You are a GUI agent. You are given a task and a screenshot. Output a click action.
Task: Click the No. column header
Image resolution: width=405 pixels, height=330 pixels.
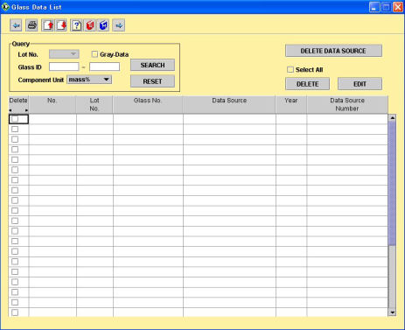52,104
